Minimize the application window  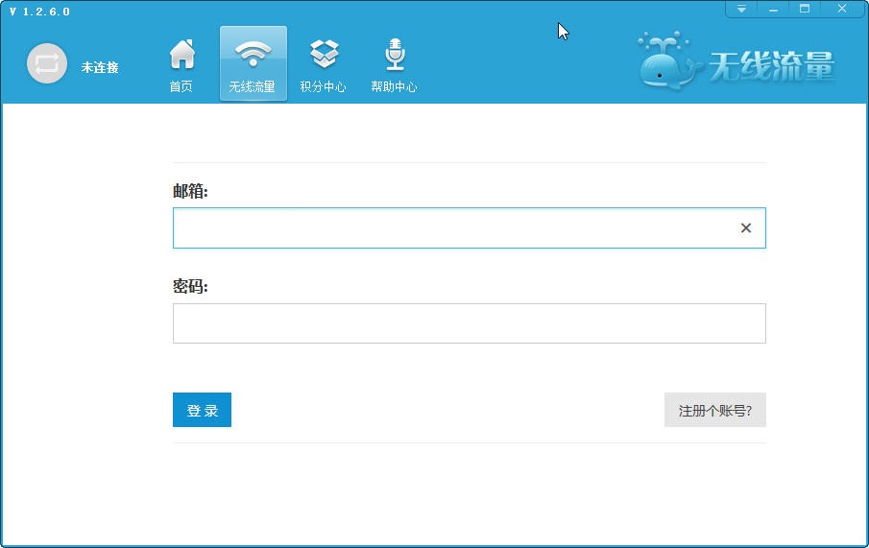click(x=773, y=9)
